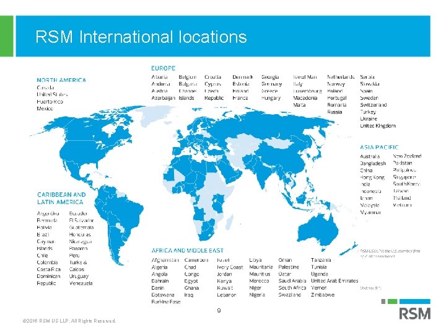This screenshot has height=335, width=446.
Task: Select 'Argentina' in the Latin America list
Action: [48, 213]
